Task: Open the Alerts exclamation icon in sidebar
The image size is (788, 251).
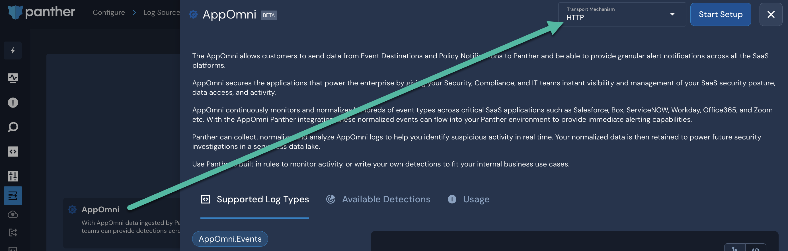Action: point(13,102)
